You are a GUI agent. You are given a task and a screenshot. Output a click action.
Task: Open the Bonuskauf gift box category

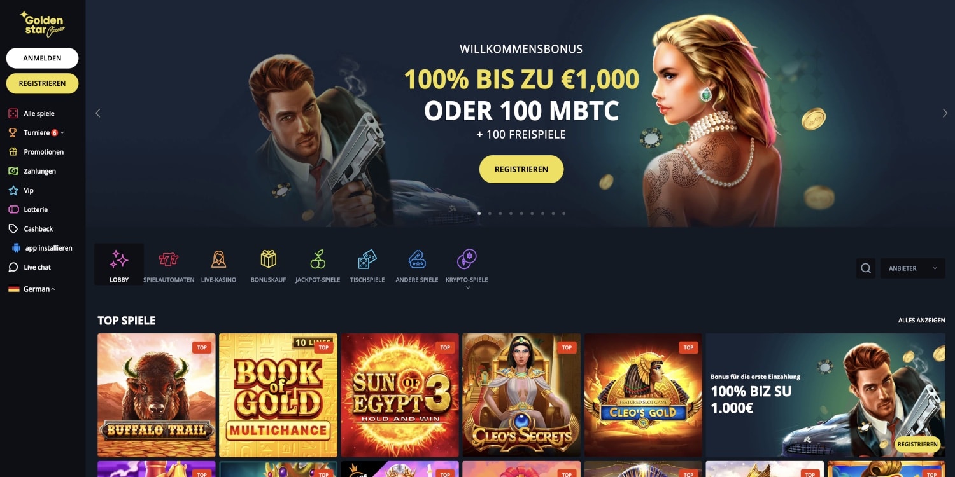pyautogui.click(x=269, y=259)
